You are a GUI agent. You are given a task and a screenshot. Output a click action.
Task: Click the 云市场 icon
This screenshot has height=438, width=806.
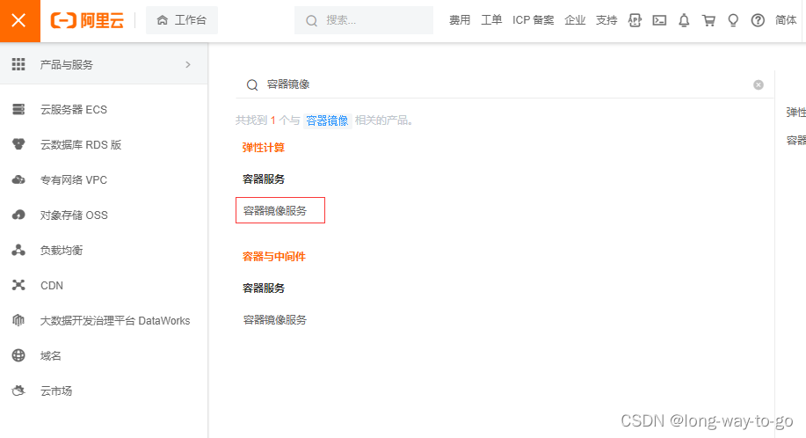point(18,391)
